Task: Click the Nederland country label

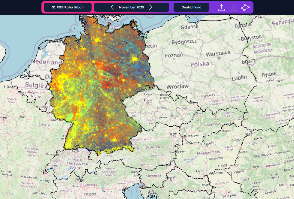Action: [46, 63]
